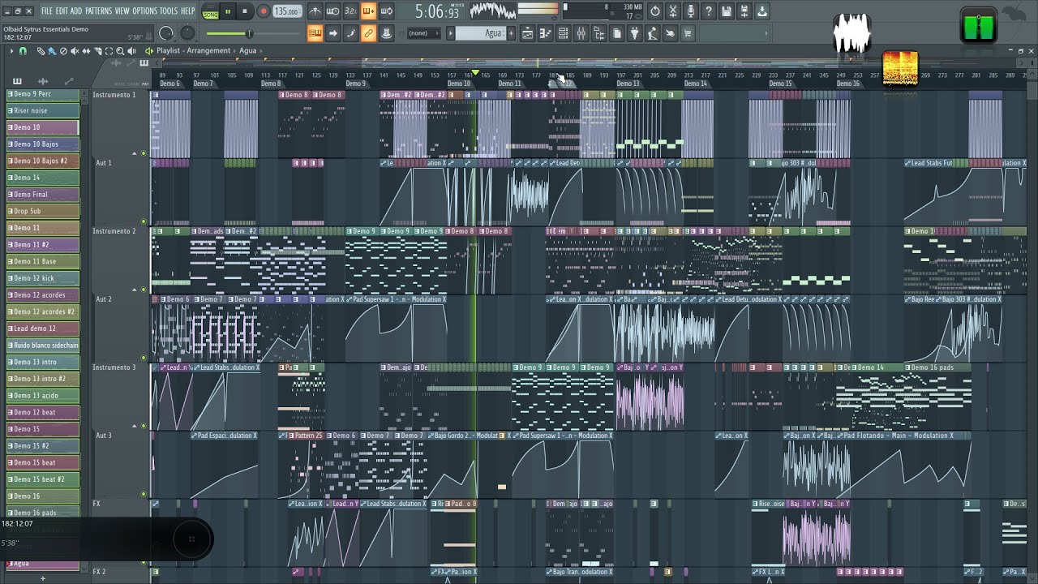Viewport: 1038px width, 584px height.
Task: Toggle blend/overdub recording icon
Action: click(368, 11)
